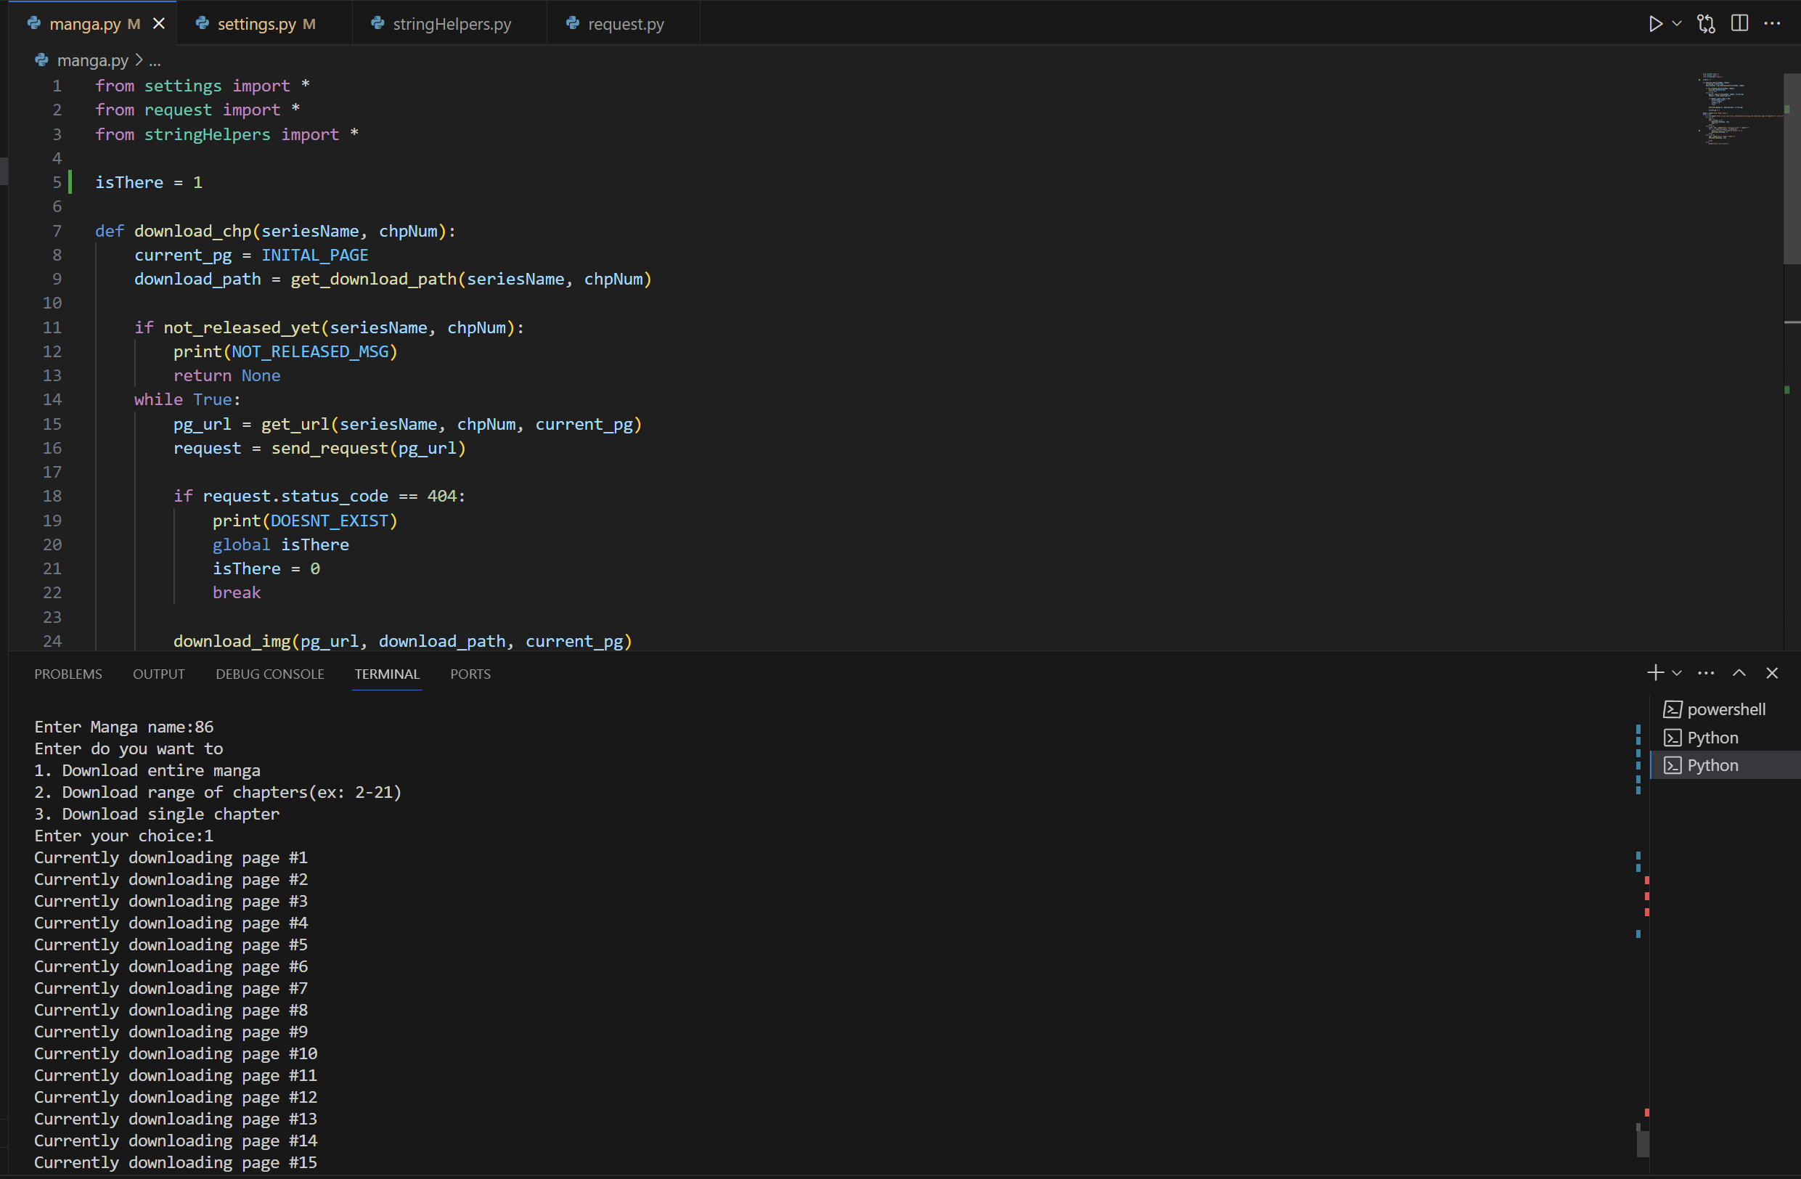Run the Python file with play icon
This screenshot has width=1801, height=1179.
click(1655, 23)
